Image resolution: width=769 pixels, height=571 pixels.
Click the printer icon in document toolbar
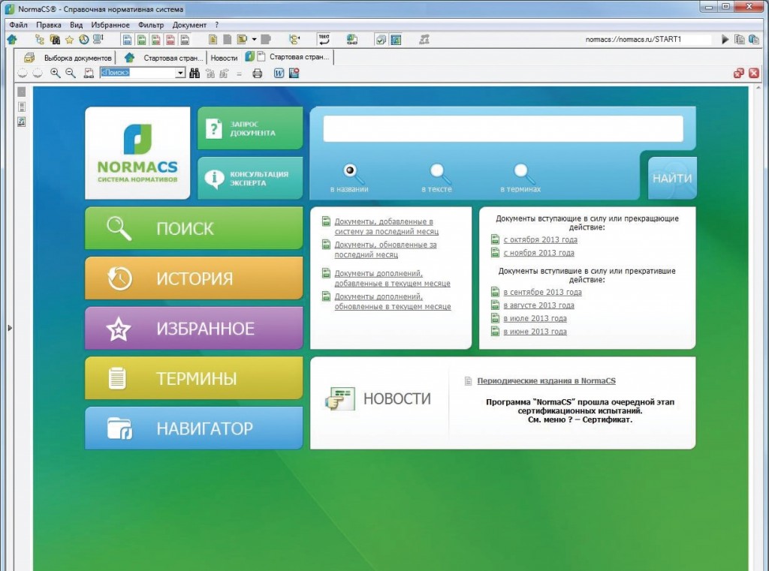click(257, 73)
